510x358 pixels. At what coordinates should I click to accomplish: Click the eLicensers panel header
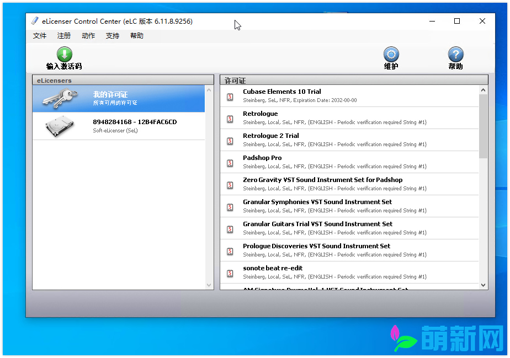[x=123, y=80]
